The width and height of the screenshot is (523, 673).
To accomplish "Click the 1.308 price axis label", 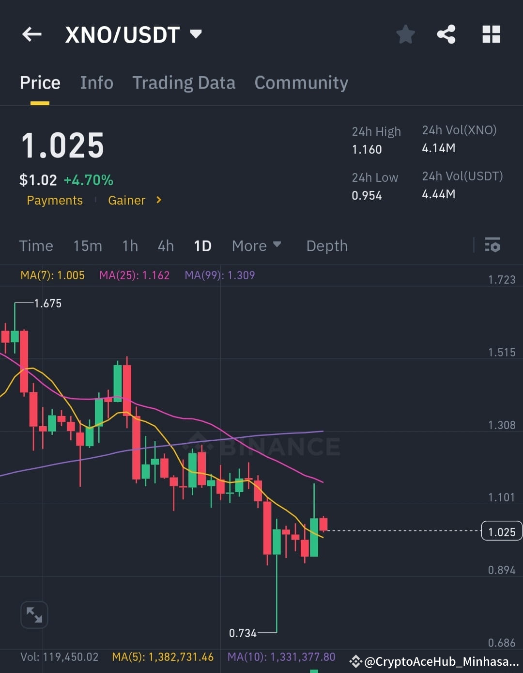I will [x=502, y=425].
